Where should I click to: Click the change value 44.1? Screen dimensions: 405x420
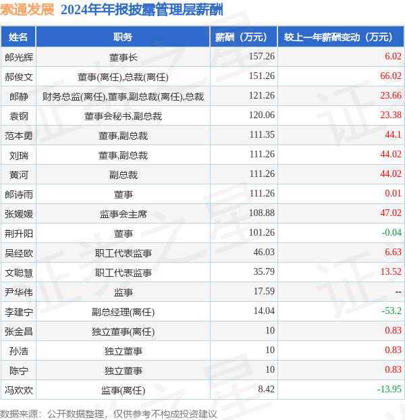[x=394, y=134]
